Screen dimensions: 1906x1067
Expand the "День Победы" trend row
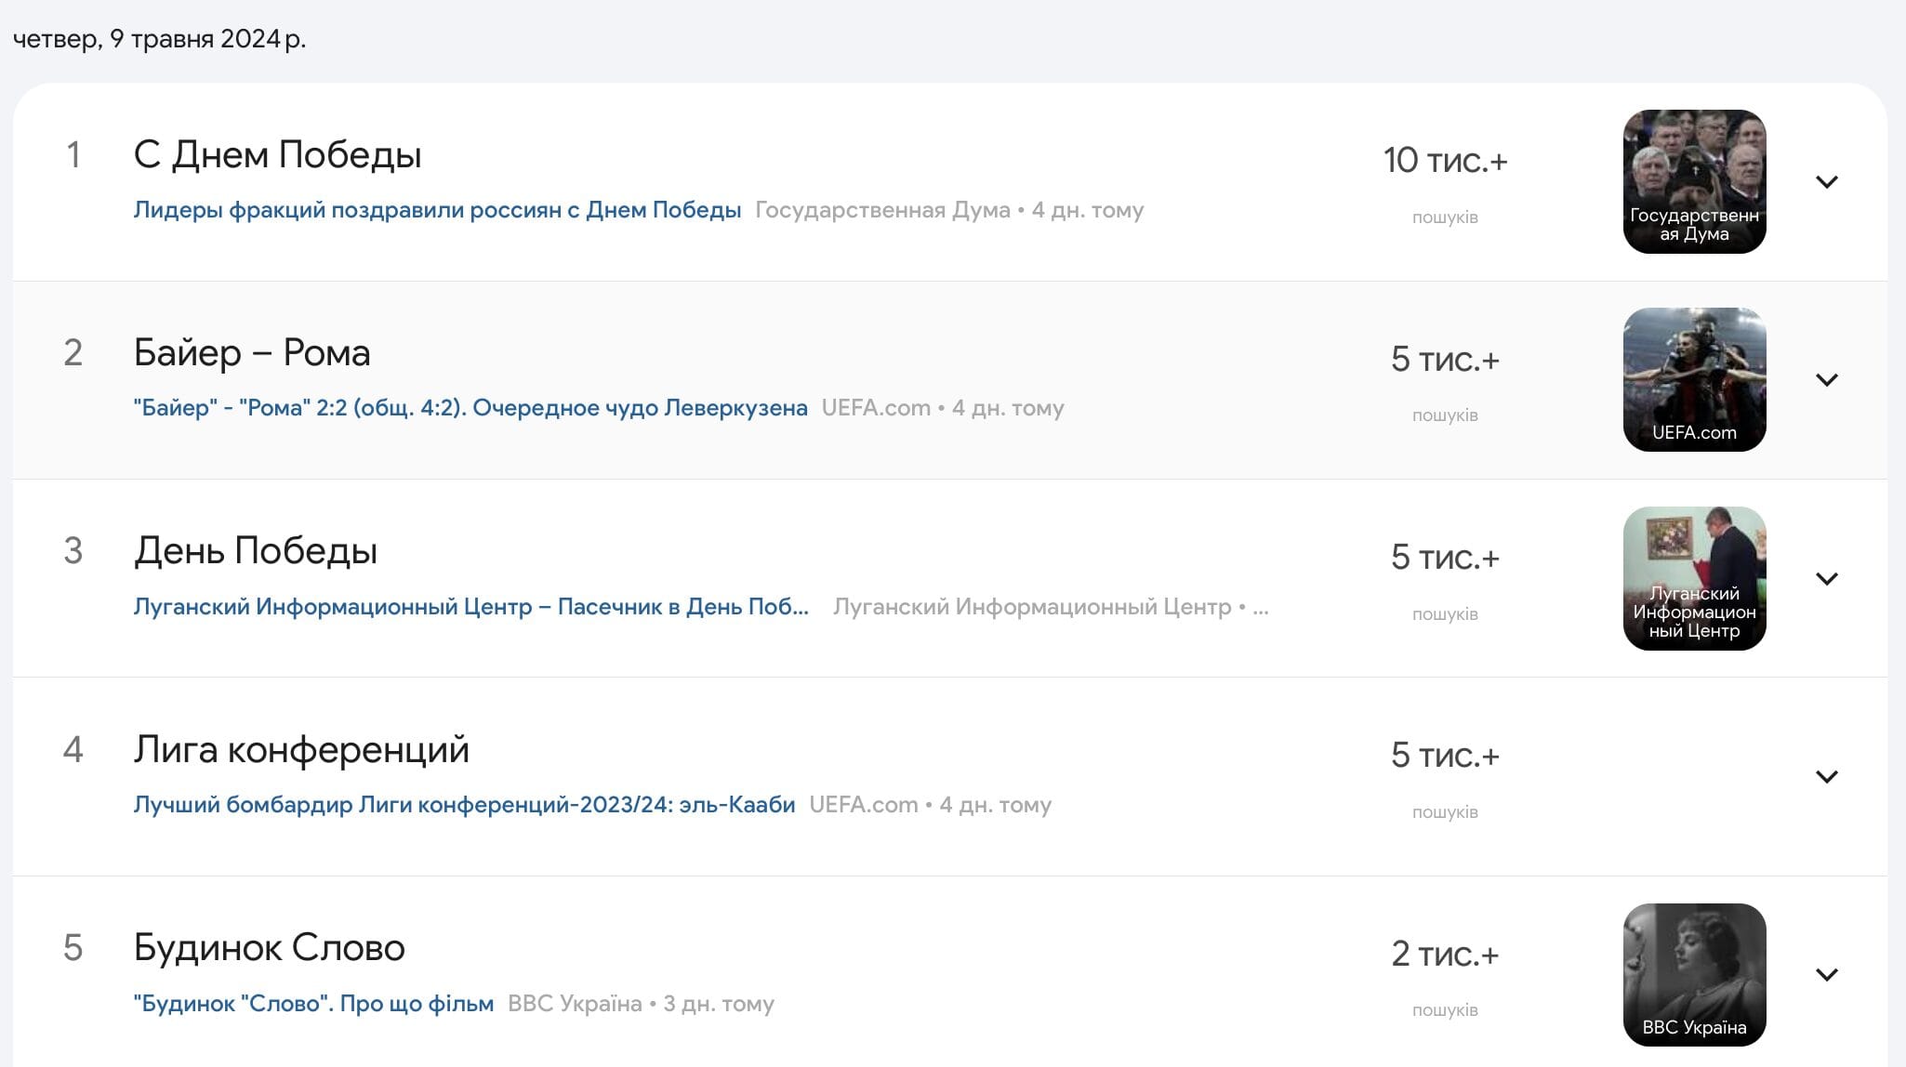coord(1826,578)
